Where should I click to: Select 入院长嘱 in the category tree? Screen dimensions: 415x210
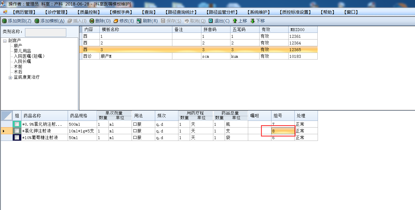click(x=22, y=61)
